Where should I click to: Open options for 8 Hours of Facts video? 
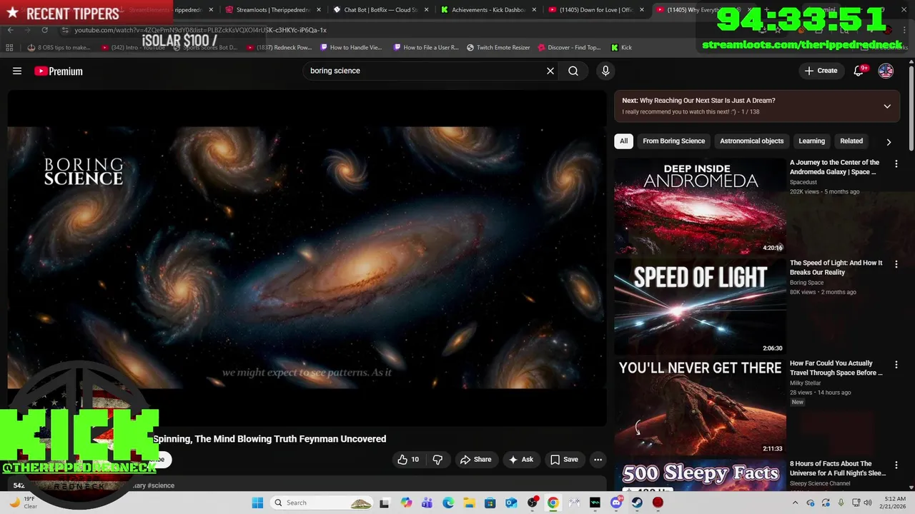tap(896, 465)
